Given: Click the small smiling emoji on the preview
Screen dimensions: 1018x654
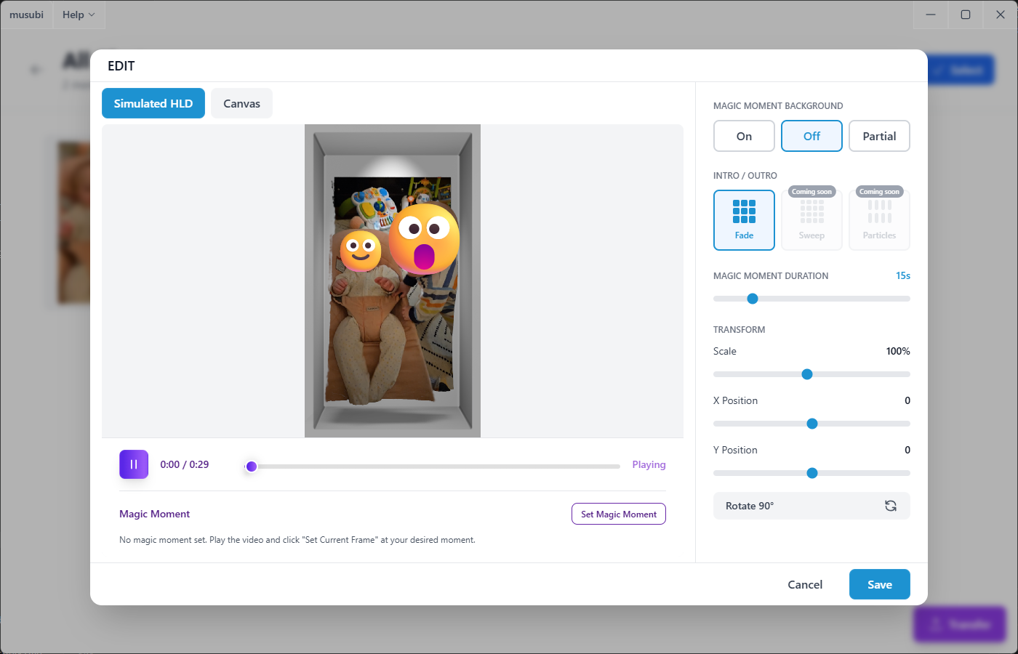Looking at the screenshot, I should pyautogui.click(x=361, y=251).
